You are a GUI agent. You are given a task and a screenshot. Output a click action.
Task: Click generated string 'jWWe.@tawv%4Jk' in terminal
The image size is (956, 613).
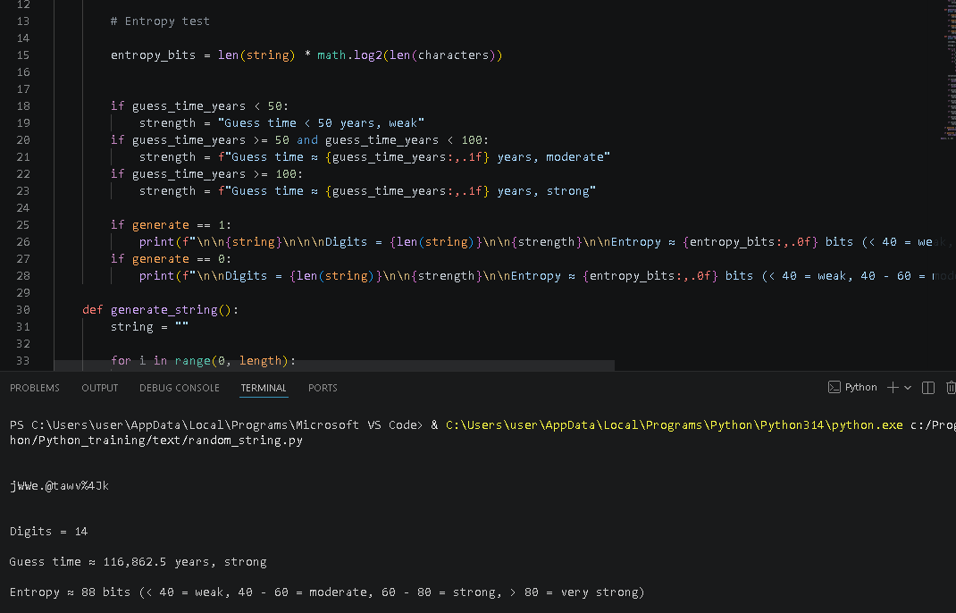pyautogui.click(x=59, y=486)
